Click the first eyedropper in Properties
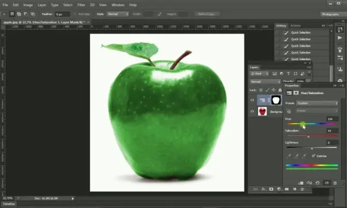Viewport: 347px width, 208px height. 289,156
